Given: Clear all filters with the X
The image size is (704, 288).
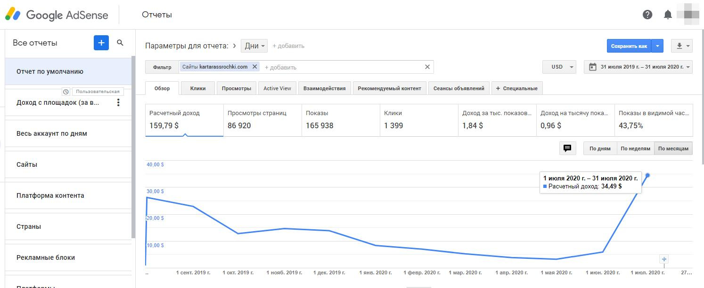Looking at the screenshot, I should point(427,67).
